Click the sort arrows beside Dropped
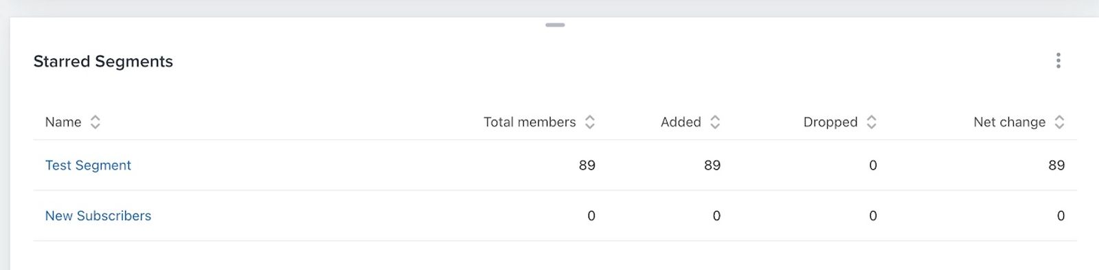The image size is (1099, 270). [872, 122]
